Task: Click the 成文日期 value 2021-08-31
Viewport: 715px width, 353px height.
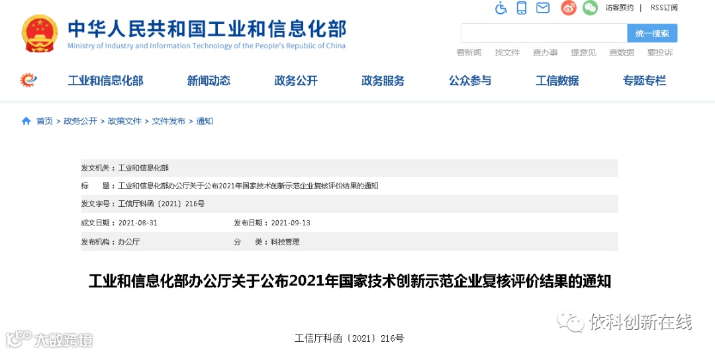Action: (138, 223)
